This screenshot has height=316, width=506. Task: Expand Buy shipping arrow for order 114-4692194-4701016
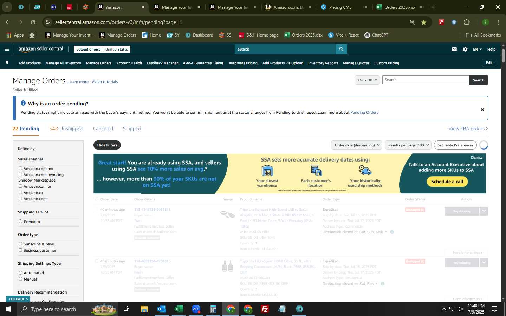click(484, 263)
